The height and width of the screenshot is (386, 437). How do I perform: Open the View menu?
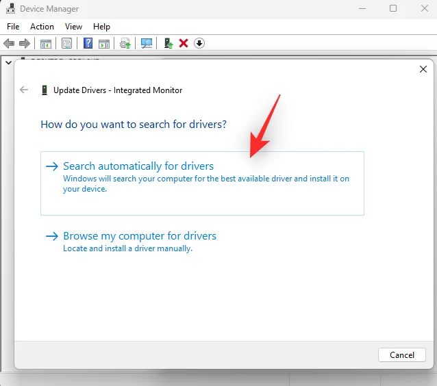click(x=73, y=27)
